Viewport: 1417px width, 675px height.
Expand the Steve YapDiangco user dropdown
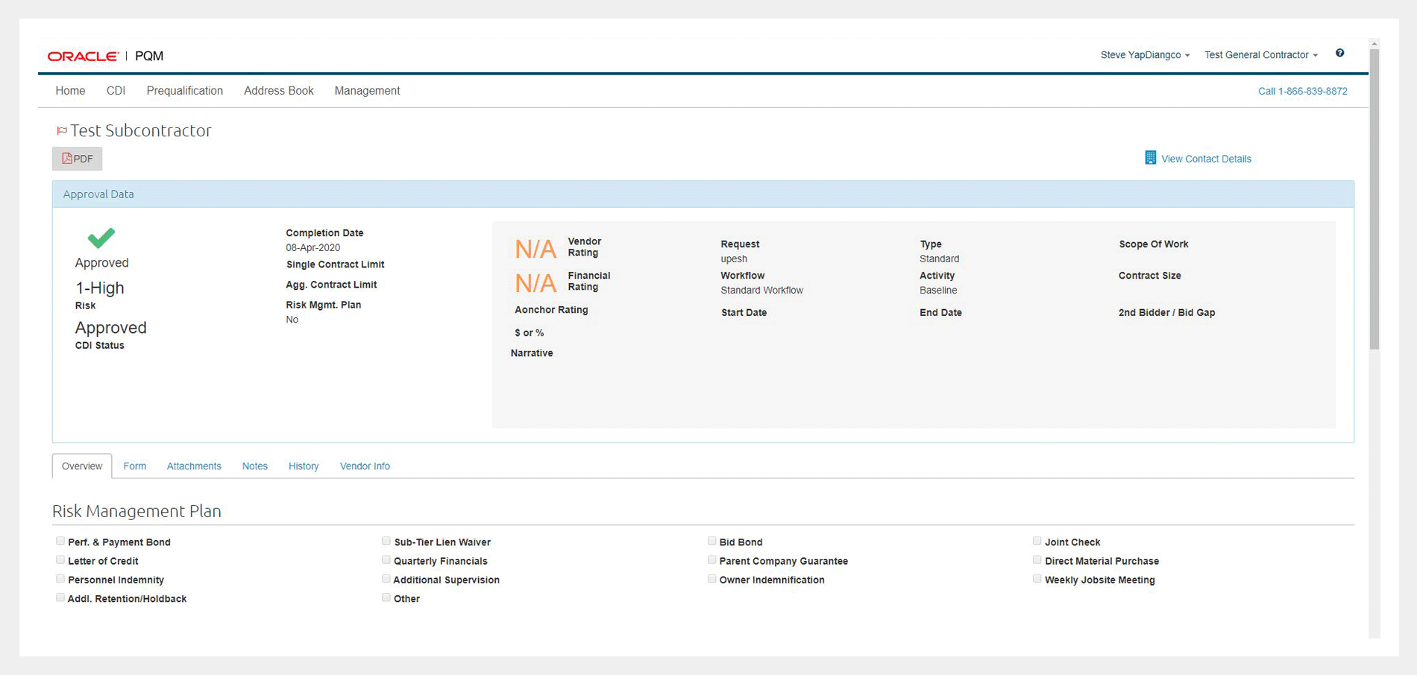[x=1144, y=55]
